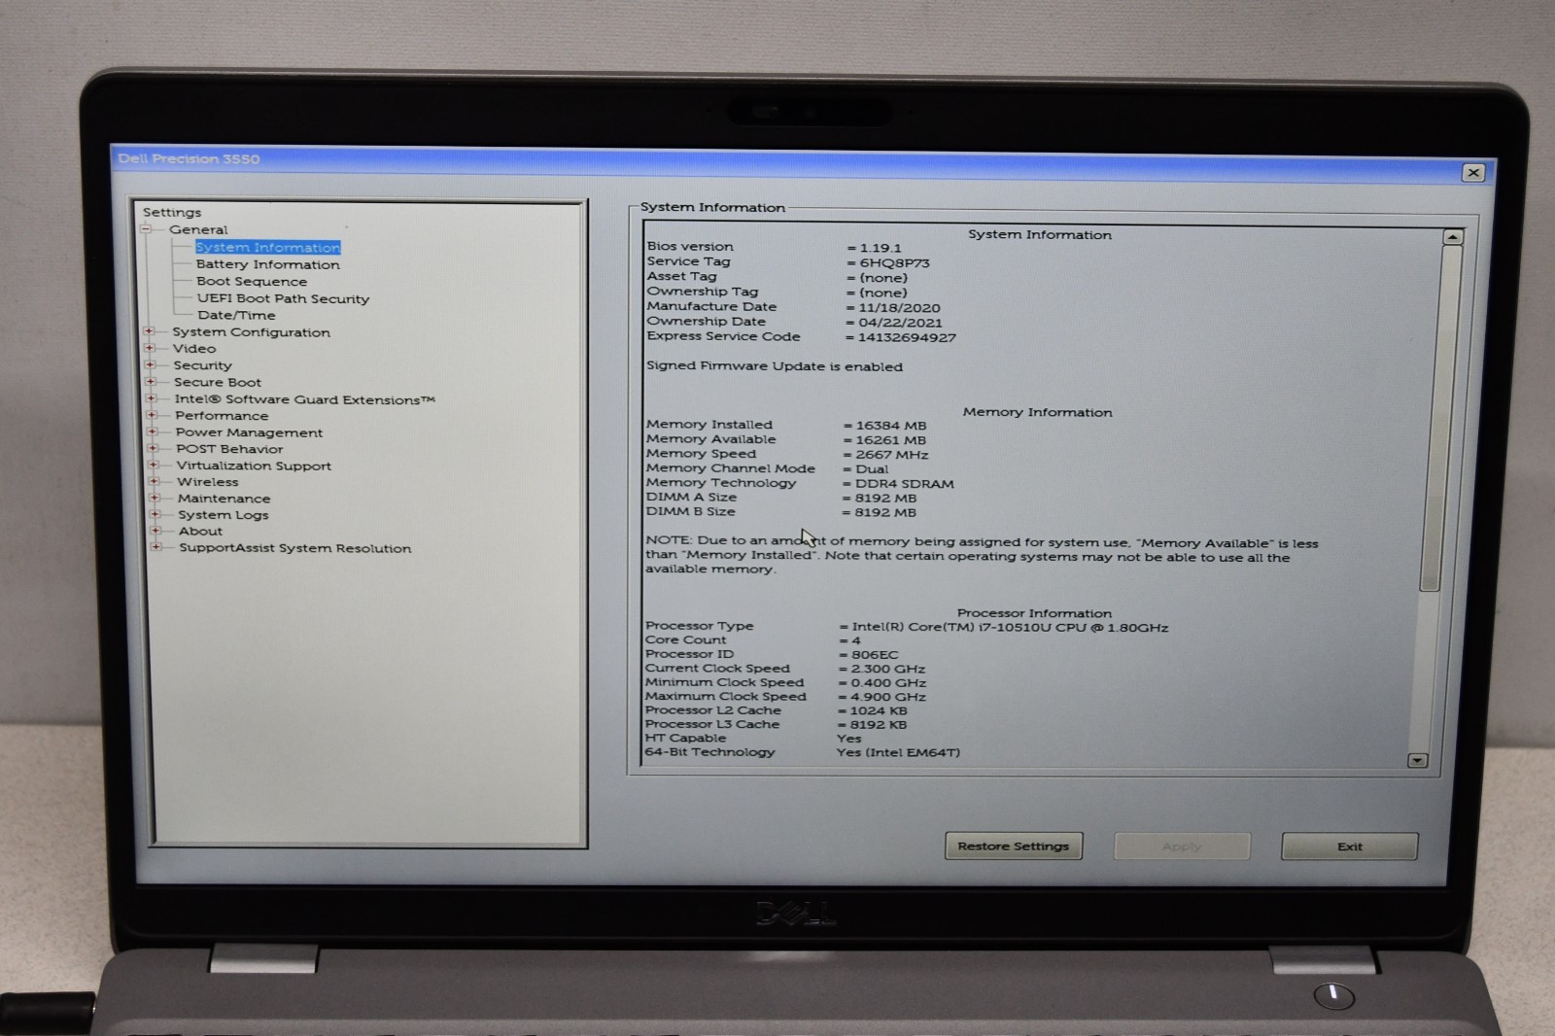Close the BIOS setup window
Viewport: 1555px width, 1036px height.
[1473, 172]
